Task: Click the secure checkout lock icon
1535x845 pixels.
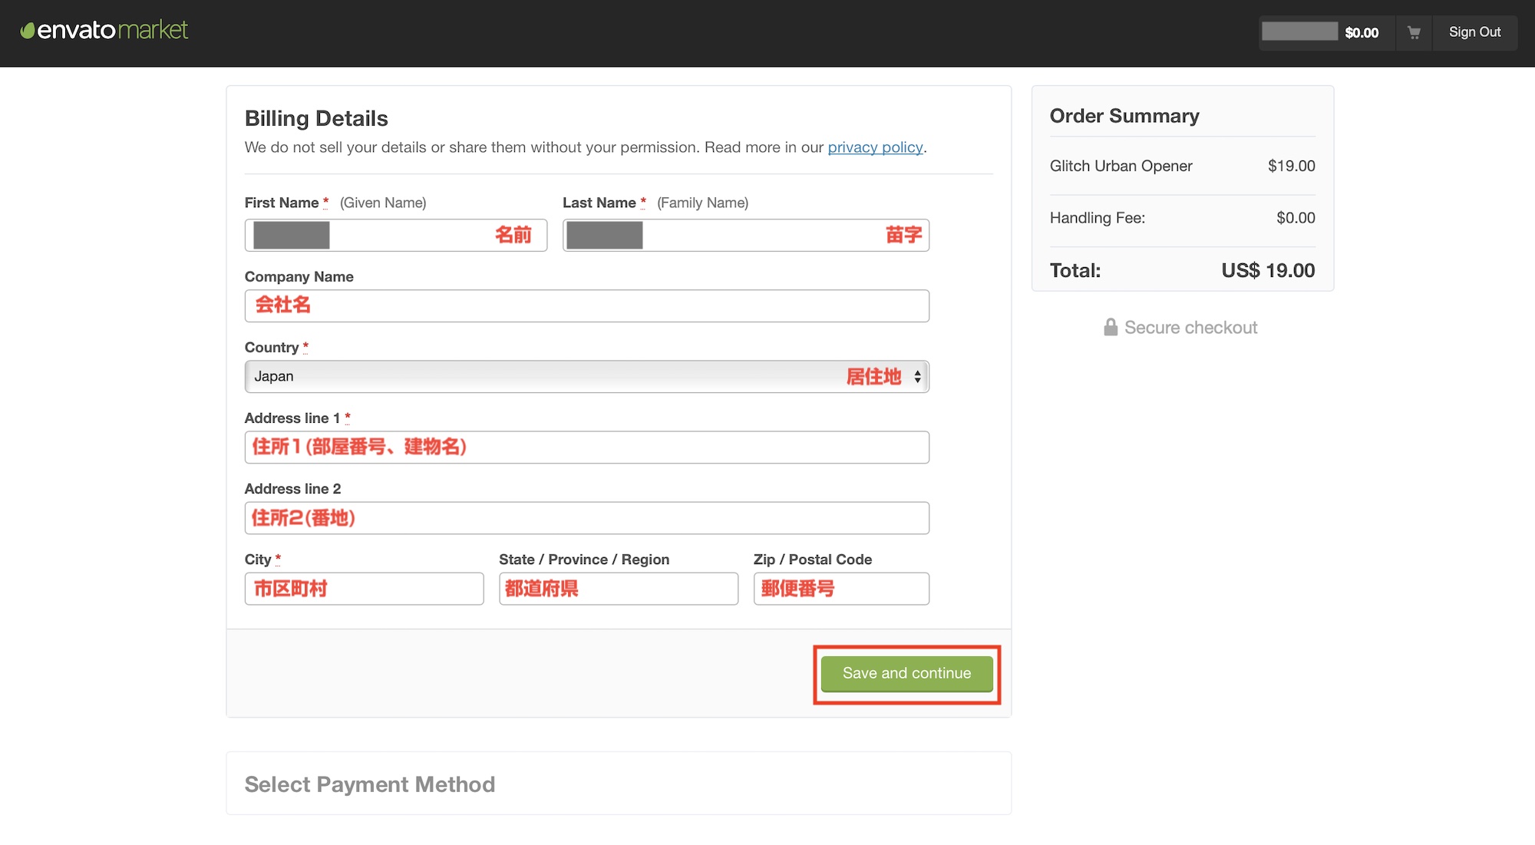Action: [1110, 328]
